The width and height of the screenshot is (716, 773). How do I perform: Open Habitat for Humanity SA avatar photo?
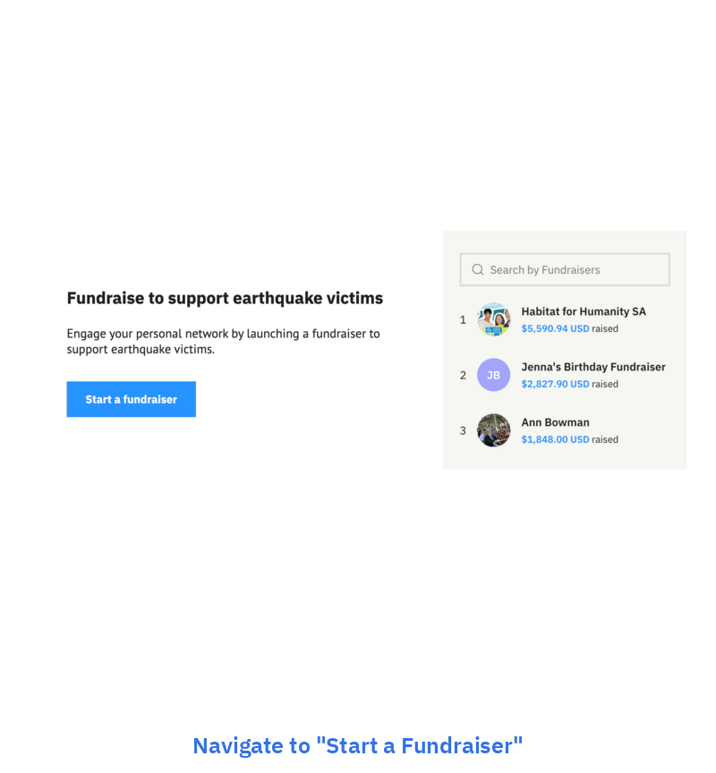(494, 319)
